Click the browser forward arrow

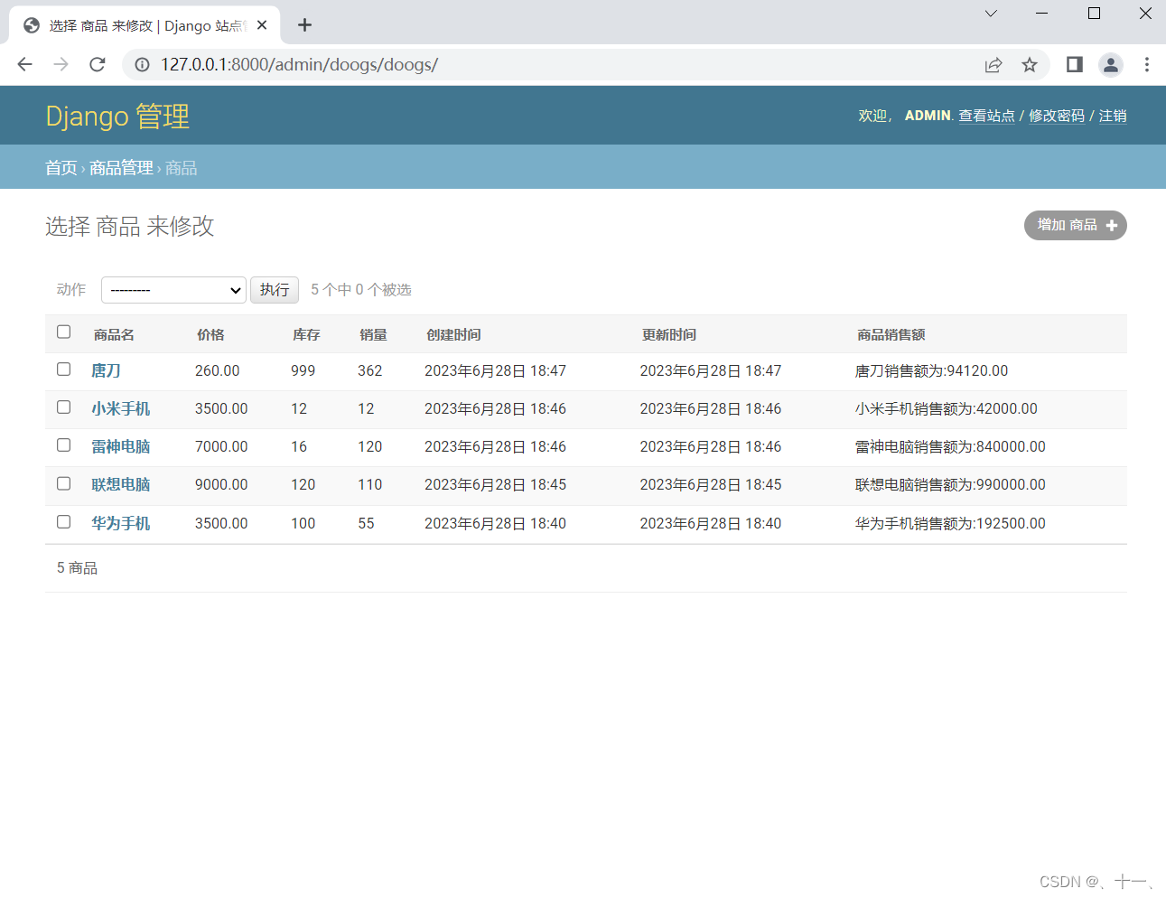[61, 64]
